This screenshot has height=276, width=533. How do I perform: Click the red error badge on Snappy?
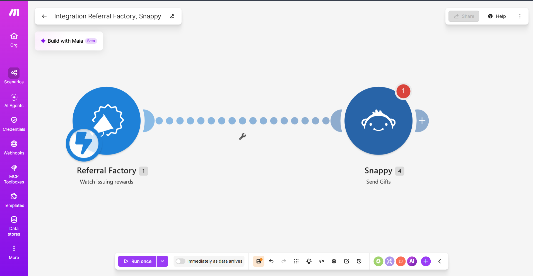(x=403, y=91)
